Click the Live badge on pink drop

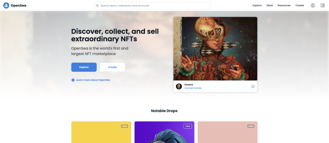251,126
